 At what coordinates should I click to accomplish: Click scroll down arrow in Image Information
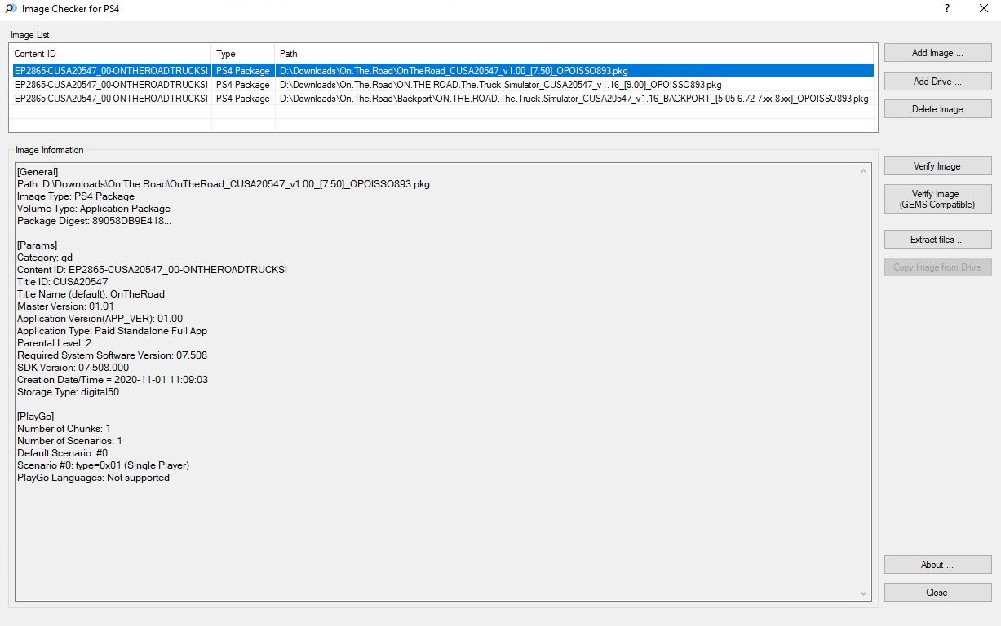(x=864, y=593)
